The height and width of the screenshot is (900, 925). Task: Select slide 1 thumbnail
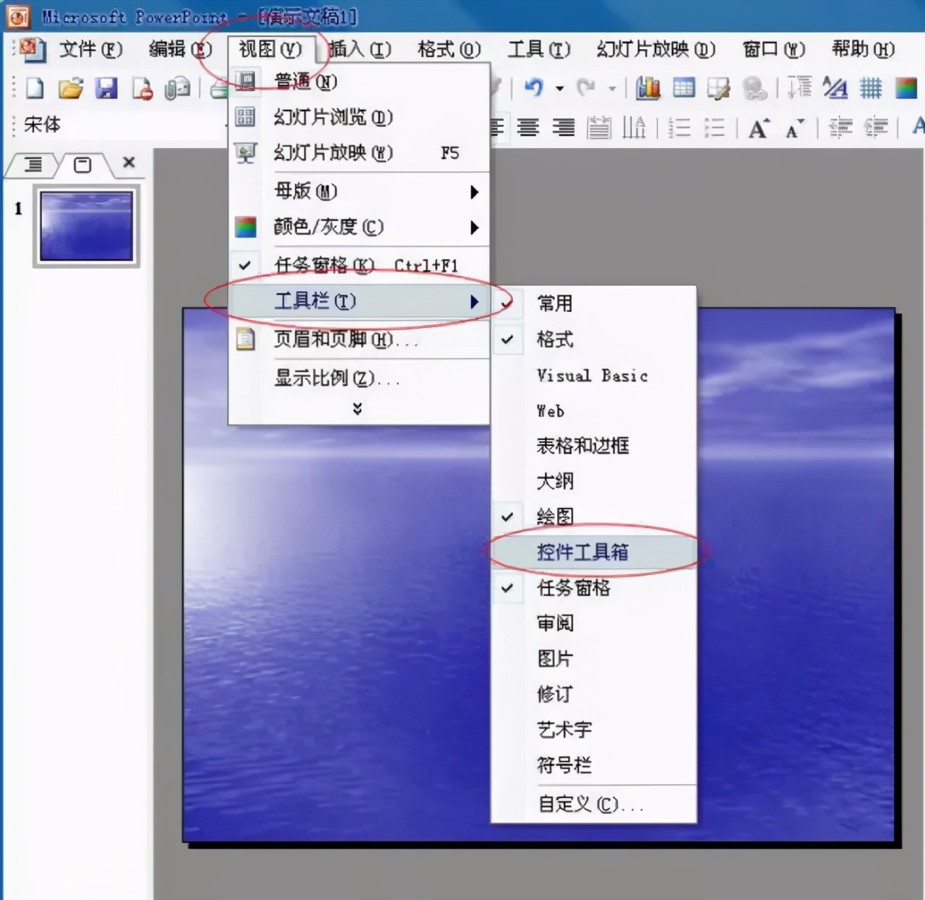point(87,225)
